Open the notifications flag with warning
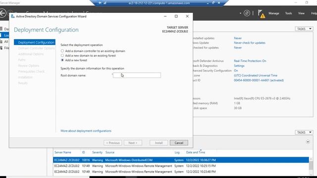The height and width of the screenshot is (178, 317). 262,14
